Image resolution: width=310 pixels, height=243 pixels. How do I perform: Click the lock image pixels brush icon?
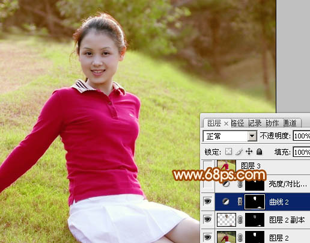[239, 152]
